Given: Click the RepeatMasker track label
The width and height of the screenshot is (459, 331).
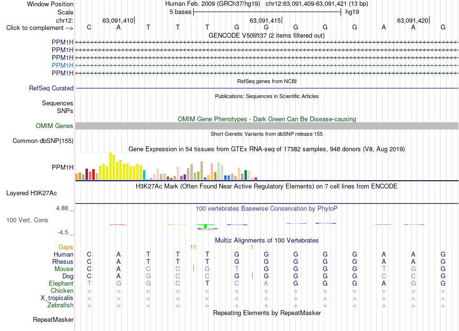Looking at the screenshot, I should [53, 319].
